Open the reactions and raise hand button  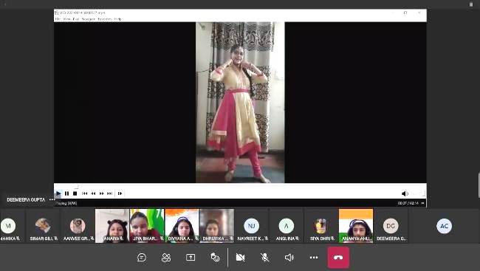coord(215,258)
